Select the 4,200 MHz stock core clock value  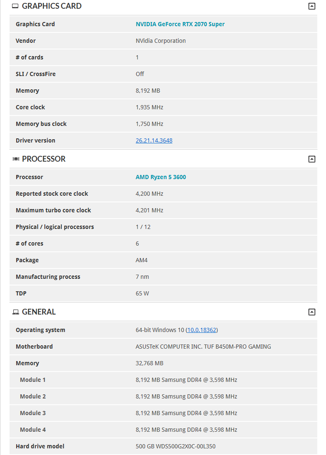[150, 194]
